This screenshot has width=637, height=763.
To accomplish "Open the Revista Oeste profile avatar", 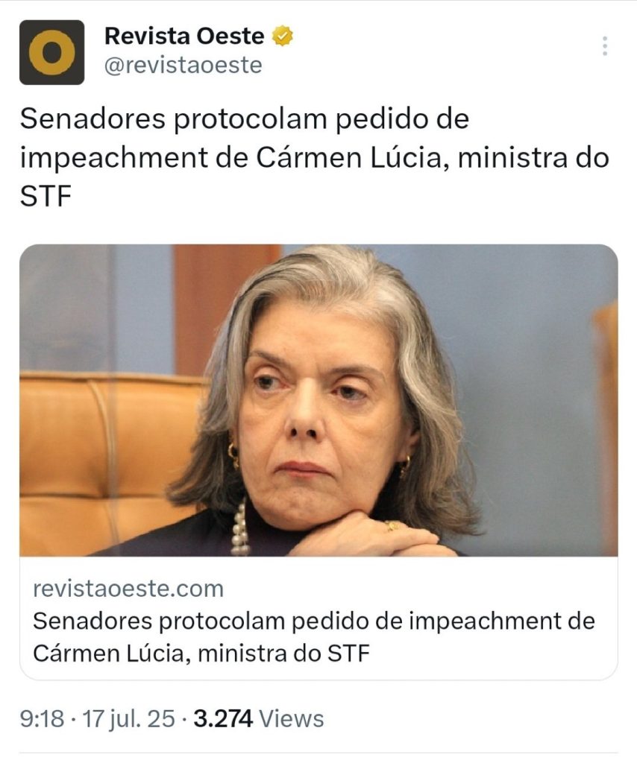I will pos(51,52).
